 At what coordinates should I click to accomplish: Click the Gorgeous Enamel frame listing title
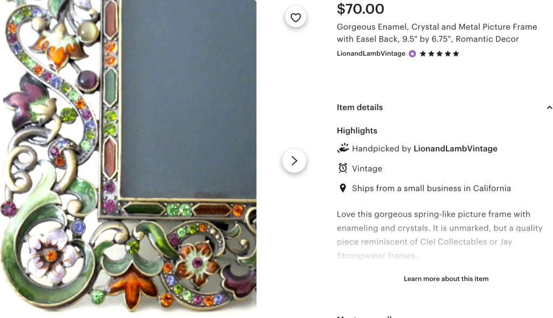pos(437,33)
